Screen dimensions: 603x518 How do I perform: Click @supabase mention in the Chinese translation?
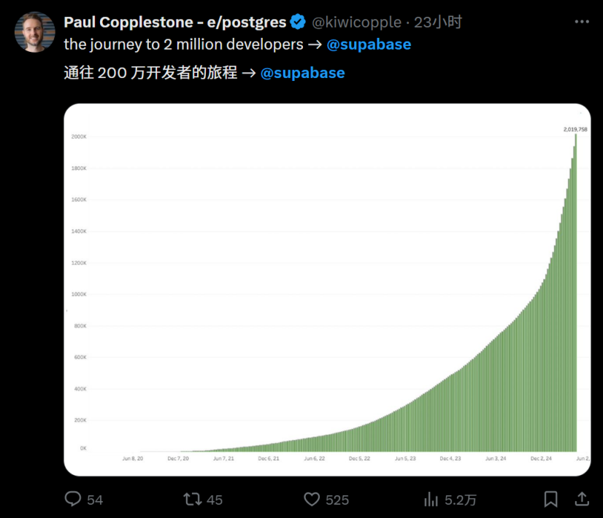302,73
